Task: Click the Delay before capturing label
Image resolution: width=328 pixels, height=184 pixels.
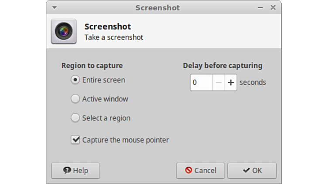Action: click(222, 66)
